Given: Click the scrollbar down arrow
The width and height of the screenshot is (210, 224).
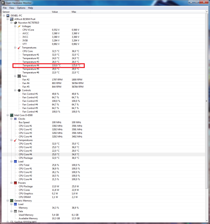Looking at the screenshot, I should pos(207,221).
